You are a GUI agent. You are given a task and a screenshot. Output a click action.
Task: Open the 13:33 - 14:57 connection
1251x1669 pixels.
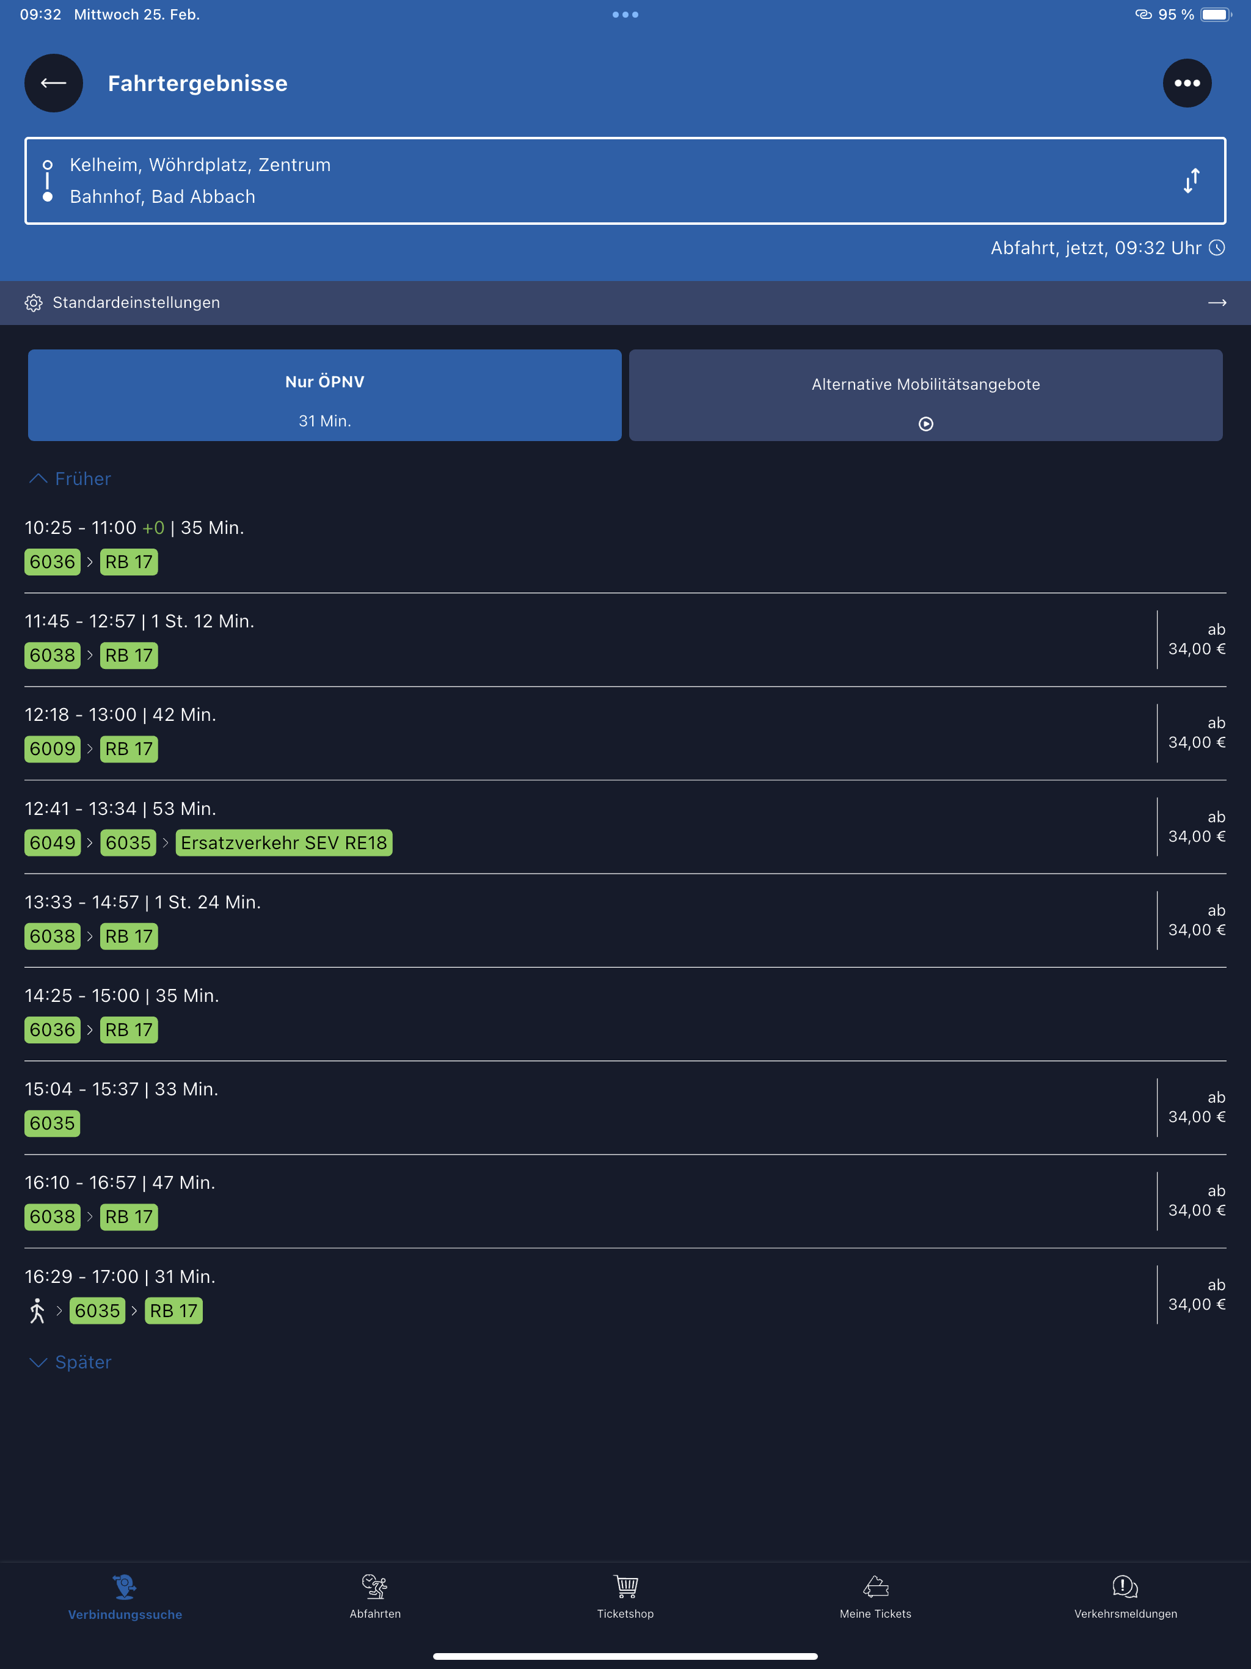tap(625, 920)
